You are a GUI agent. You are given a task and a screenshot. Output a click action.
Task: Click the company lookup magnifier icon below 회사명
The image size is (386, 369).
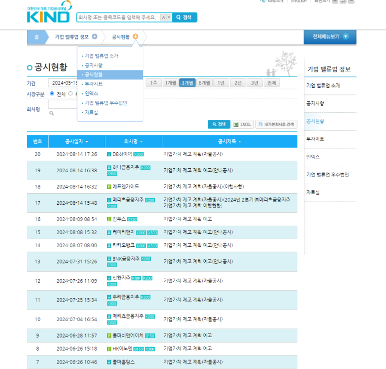point(51,113)
